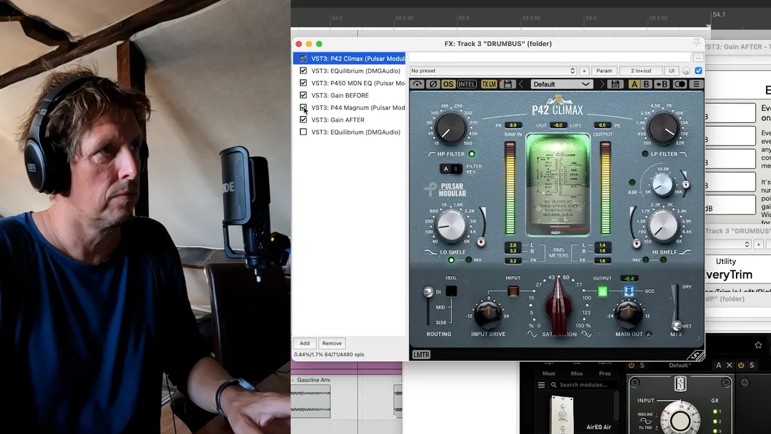Toggle the lo shelf INV LED

click(469, 260)
